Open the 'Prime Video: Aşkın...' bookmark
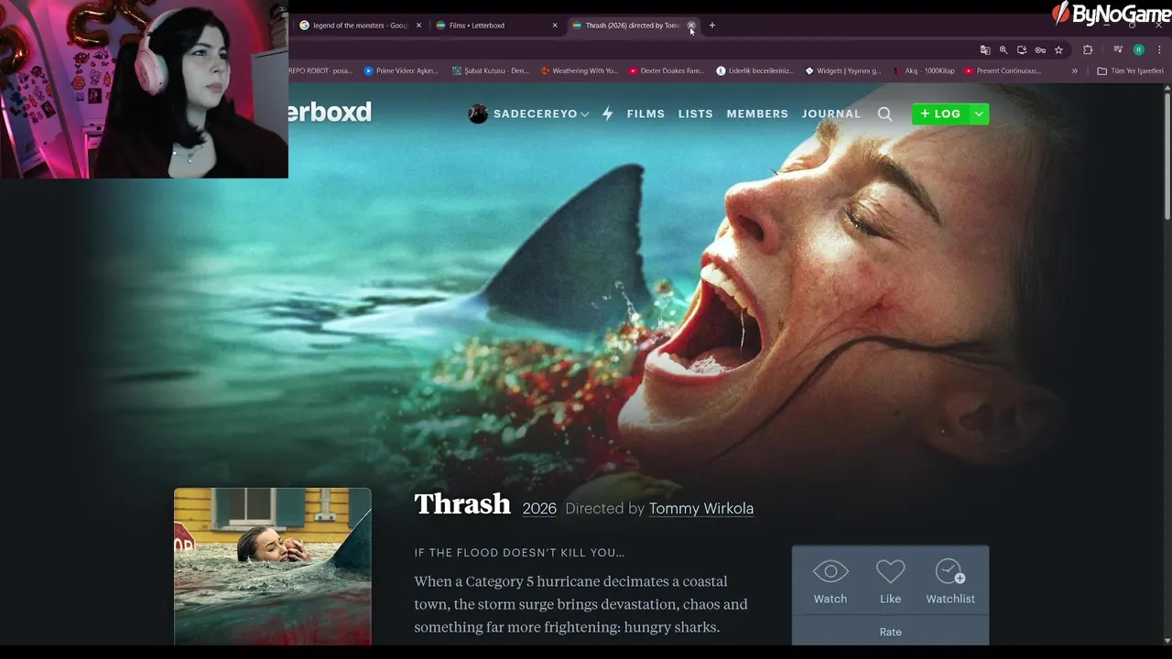The height and width of the screenshot is (659, 1172). 401,70
